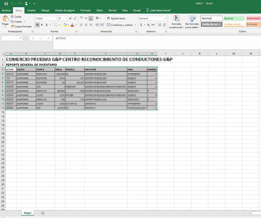261x218 pixels.
Task: Select the Copiar formato paintbrush
Action: 12,26
